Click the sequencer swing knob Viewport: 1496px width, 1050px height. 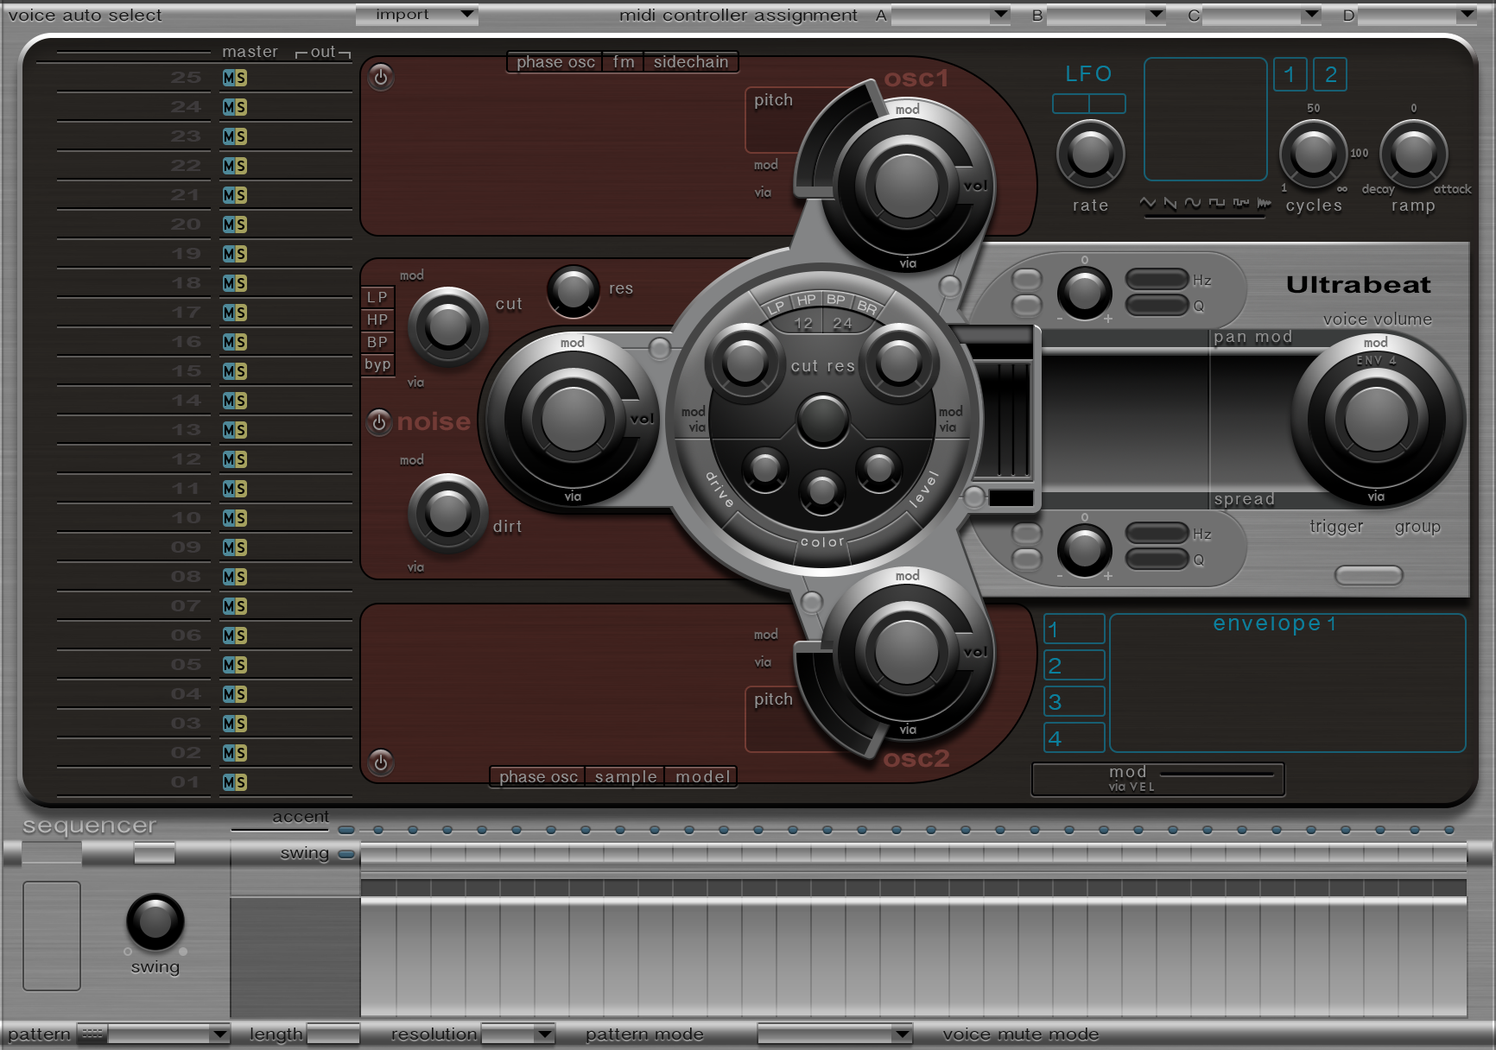point(155,921)
